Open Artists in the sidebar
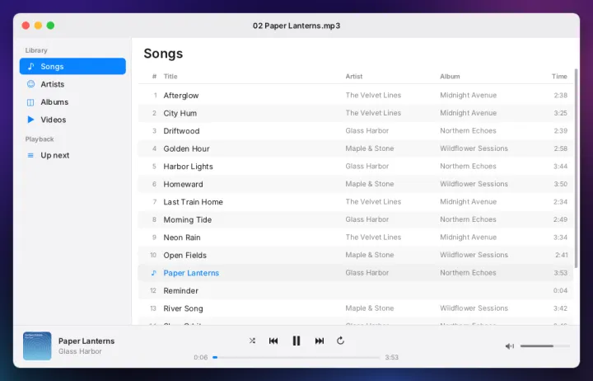 coord(72,84)
